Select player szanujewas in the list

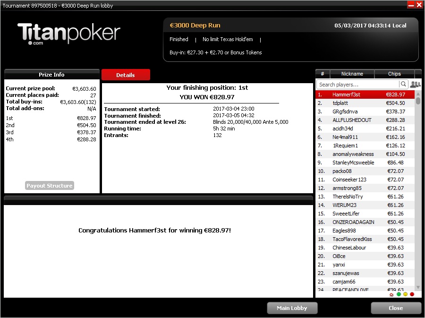pyautogui.click(x=365, y=273)
